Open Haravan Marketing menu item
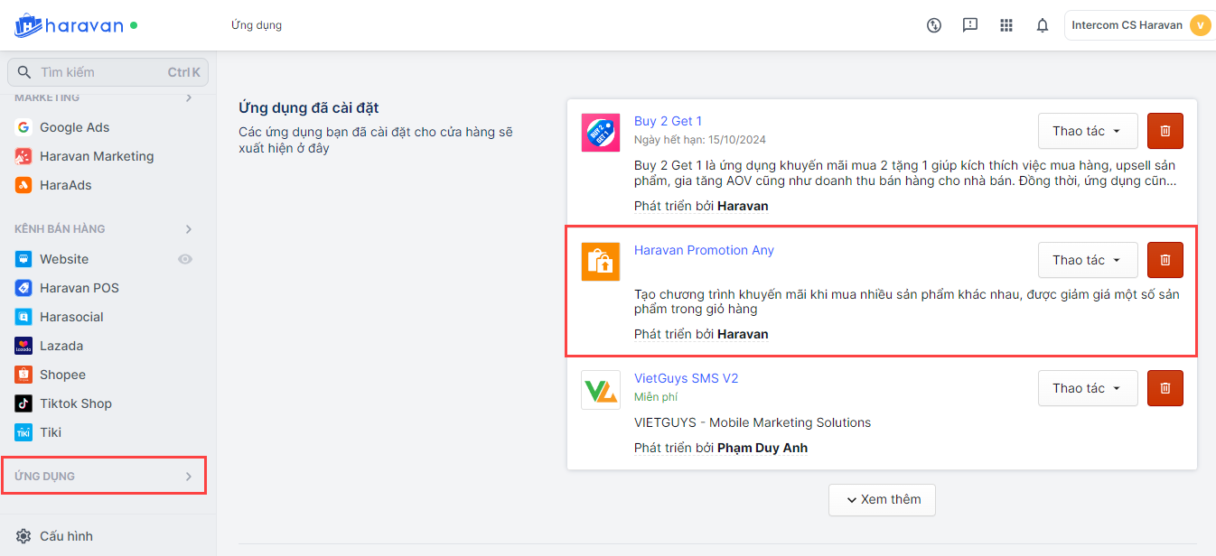The width and height of the screenshot is (1216, 556). 97,156
